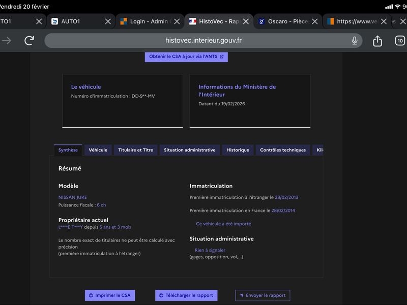407x305 pixels.
Task: Show the open tabs counter
Action: point(400,41)
